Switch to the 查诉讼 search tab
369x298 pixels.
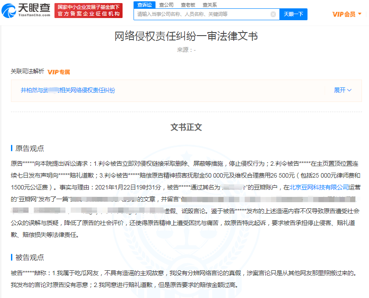(x=144, y=5)
